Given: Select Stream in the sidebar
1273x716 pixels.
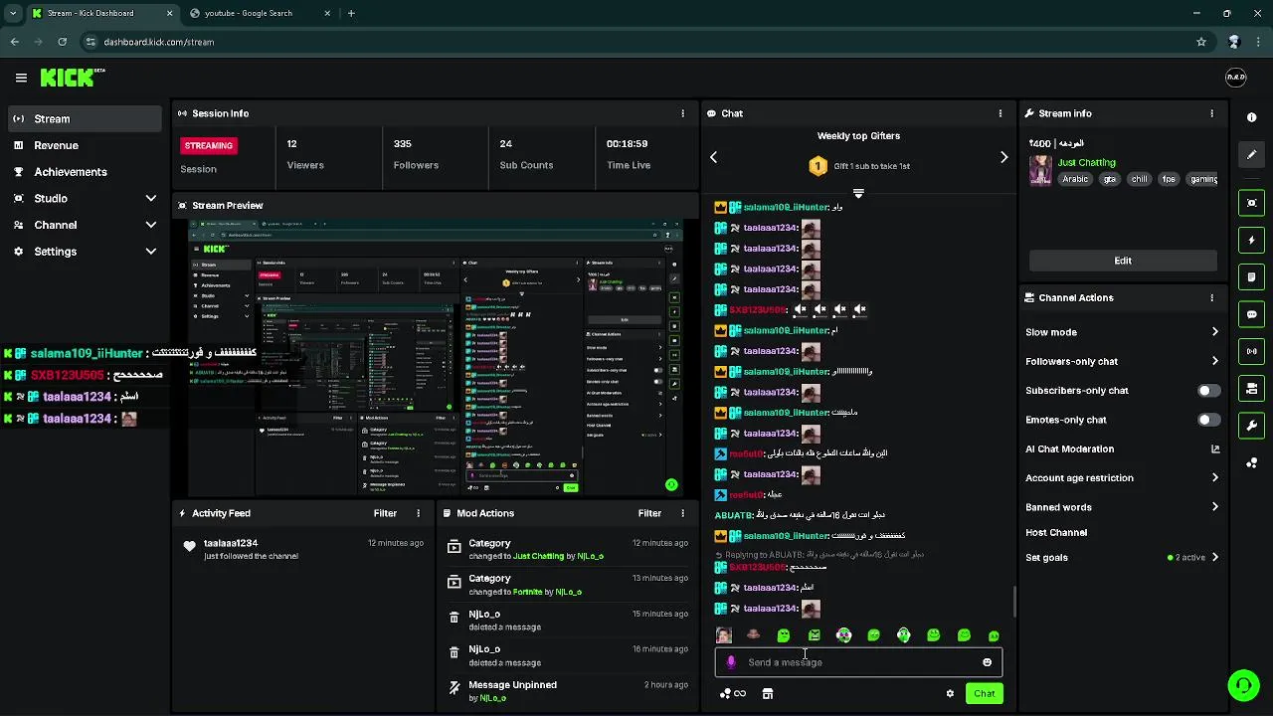Looking at the screenshot, I should pos(85,118).
